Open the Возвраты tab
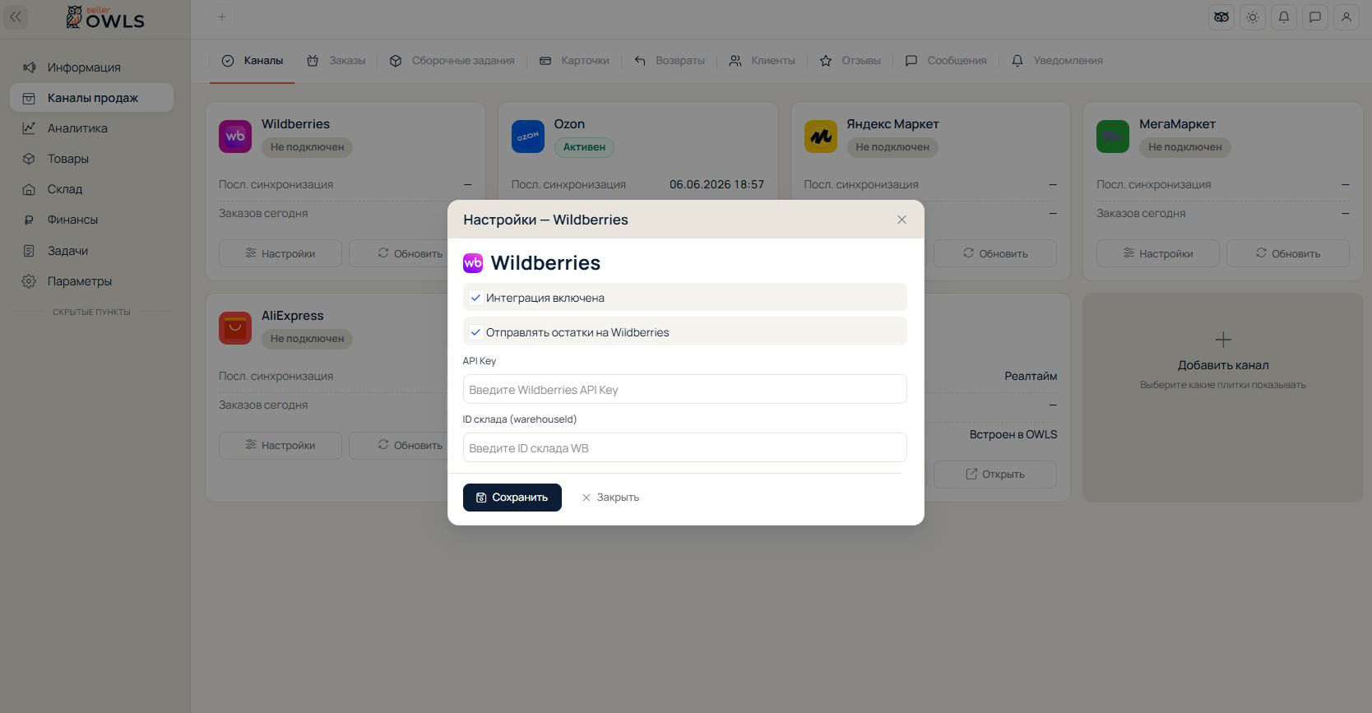 tap(670, 61)
